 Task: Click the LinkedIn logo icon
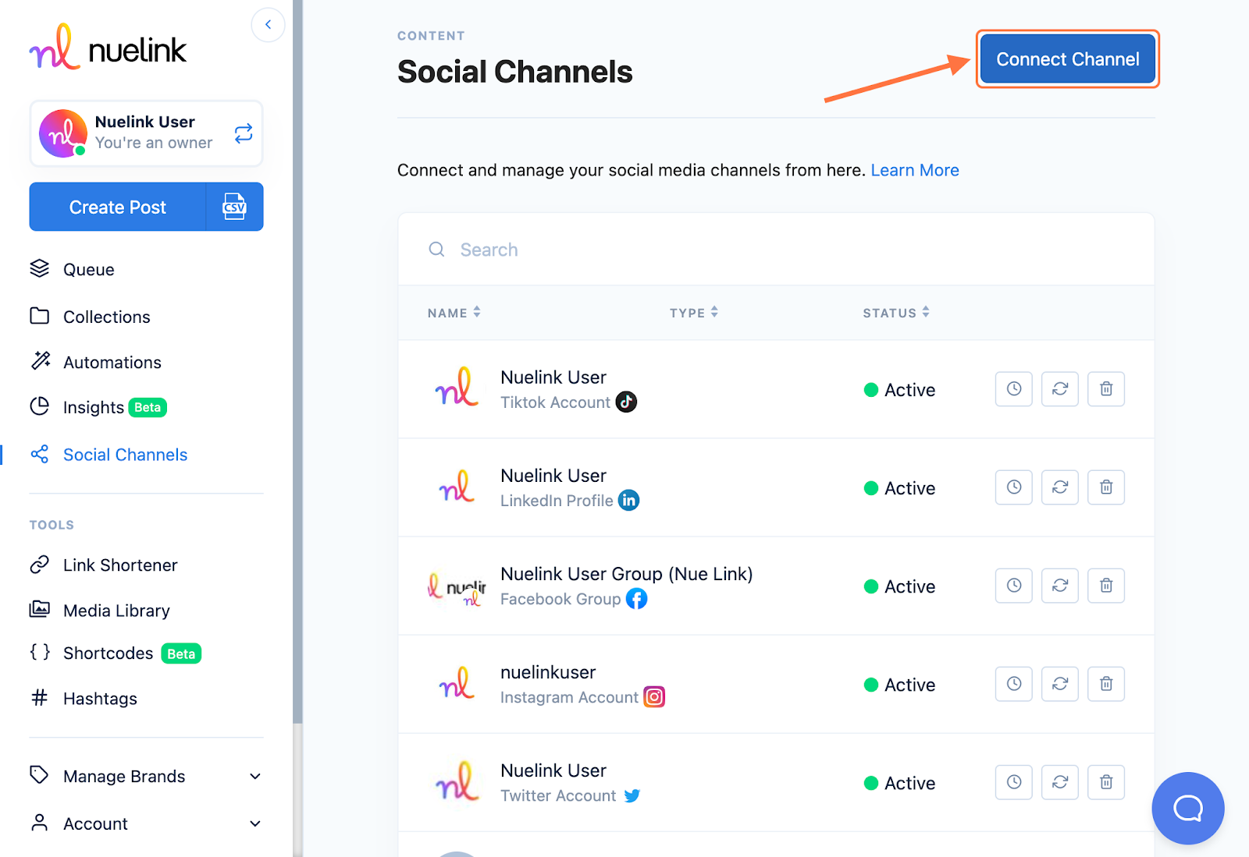click(x=628, y=500)
